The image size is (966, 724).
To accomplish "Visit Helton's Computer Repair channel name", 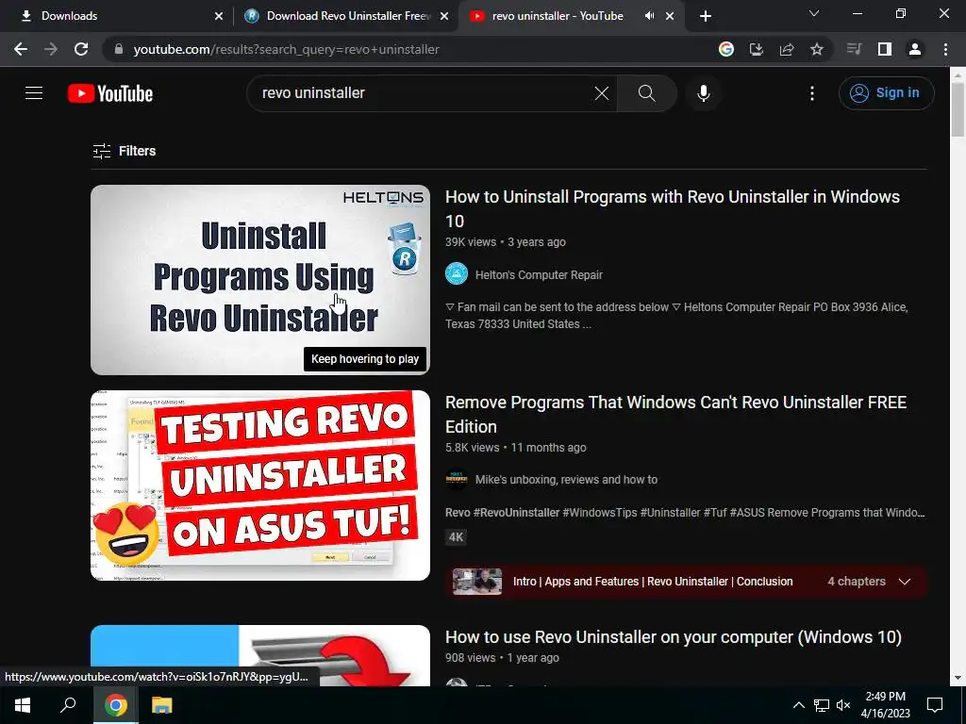I will [539, 274].
